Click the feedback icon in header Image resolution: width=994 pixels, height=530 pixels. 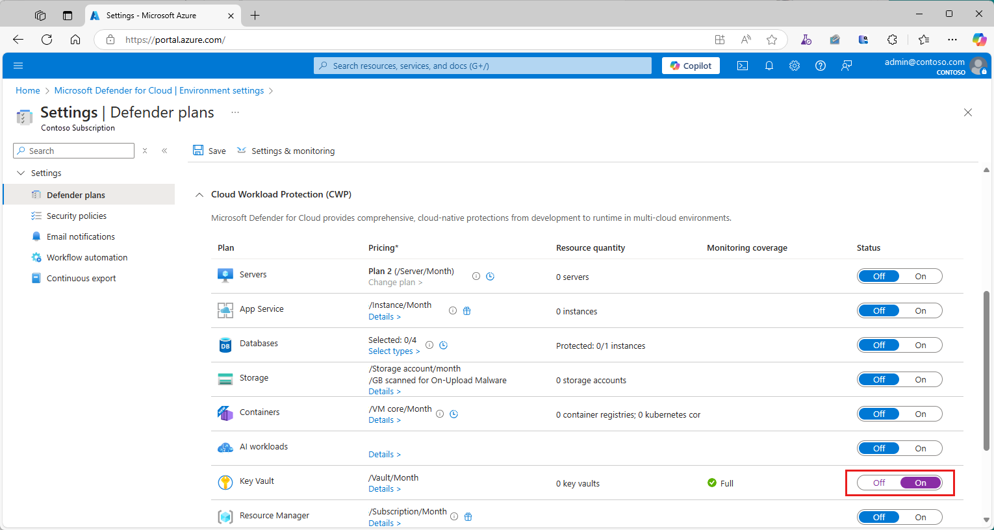point(847,66)
